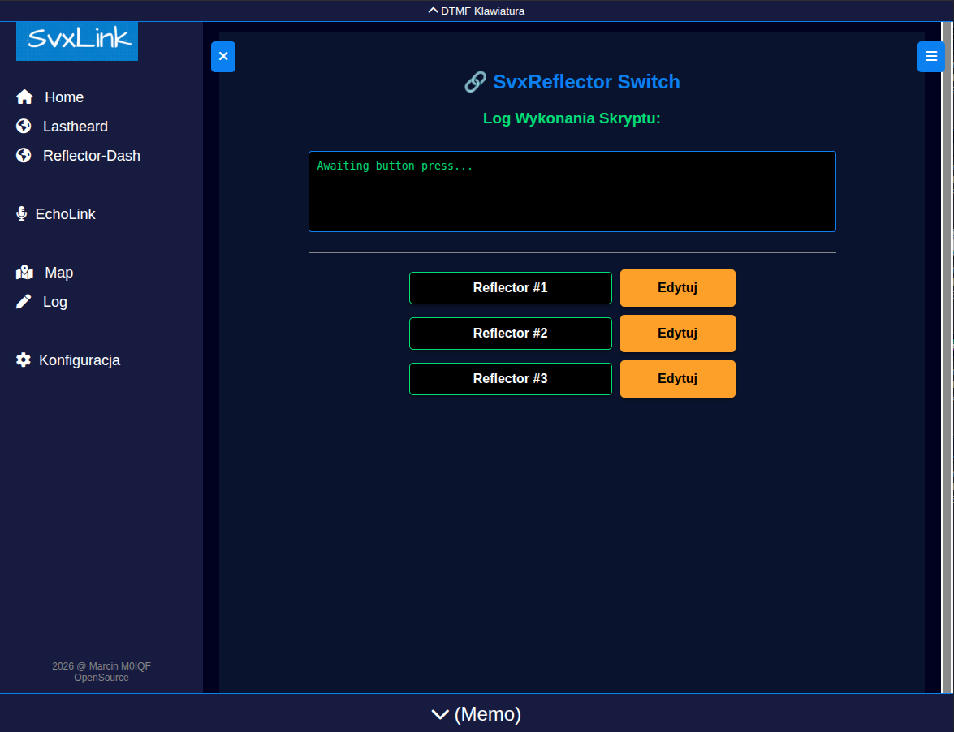Edit Reflector #3 with its Edytuj button
This screenshot has width=954, height=732.
pos(677,379)
